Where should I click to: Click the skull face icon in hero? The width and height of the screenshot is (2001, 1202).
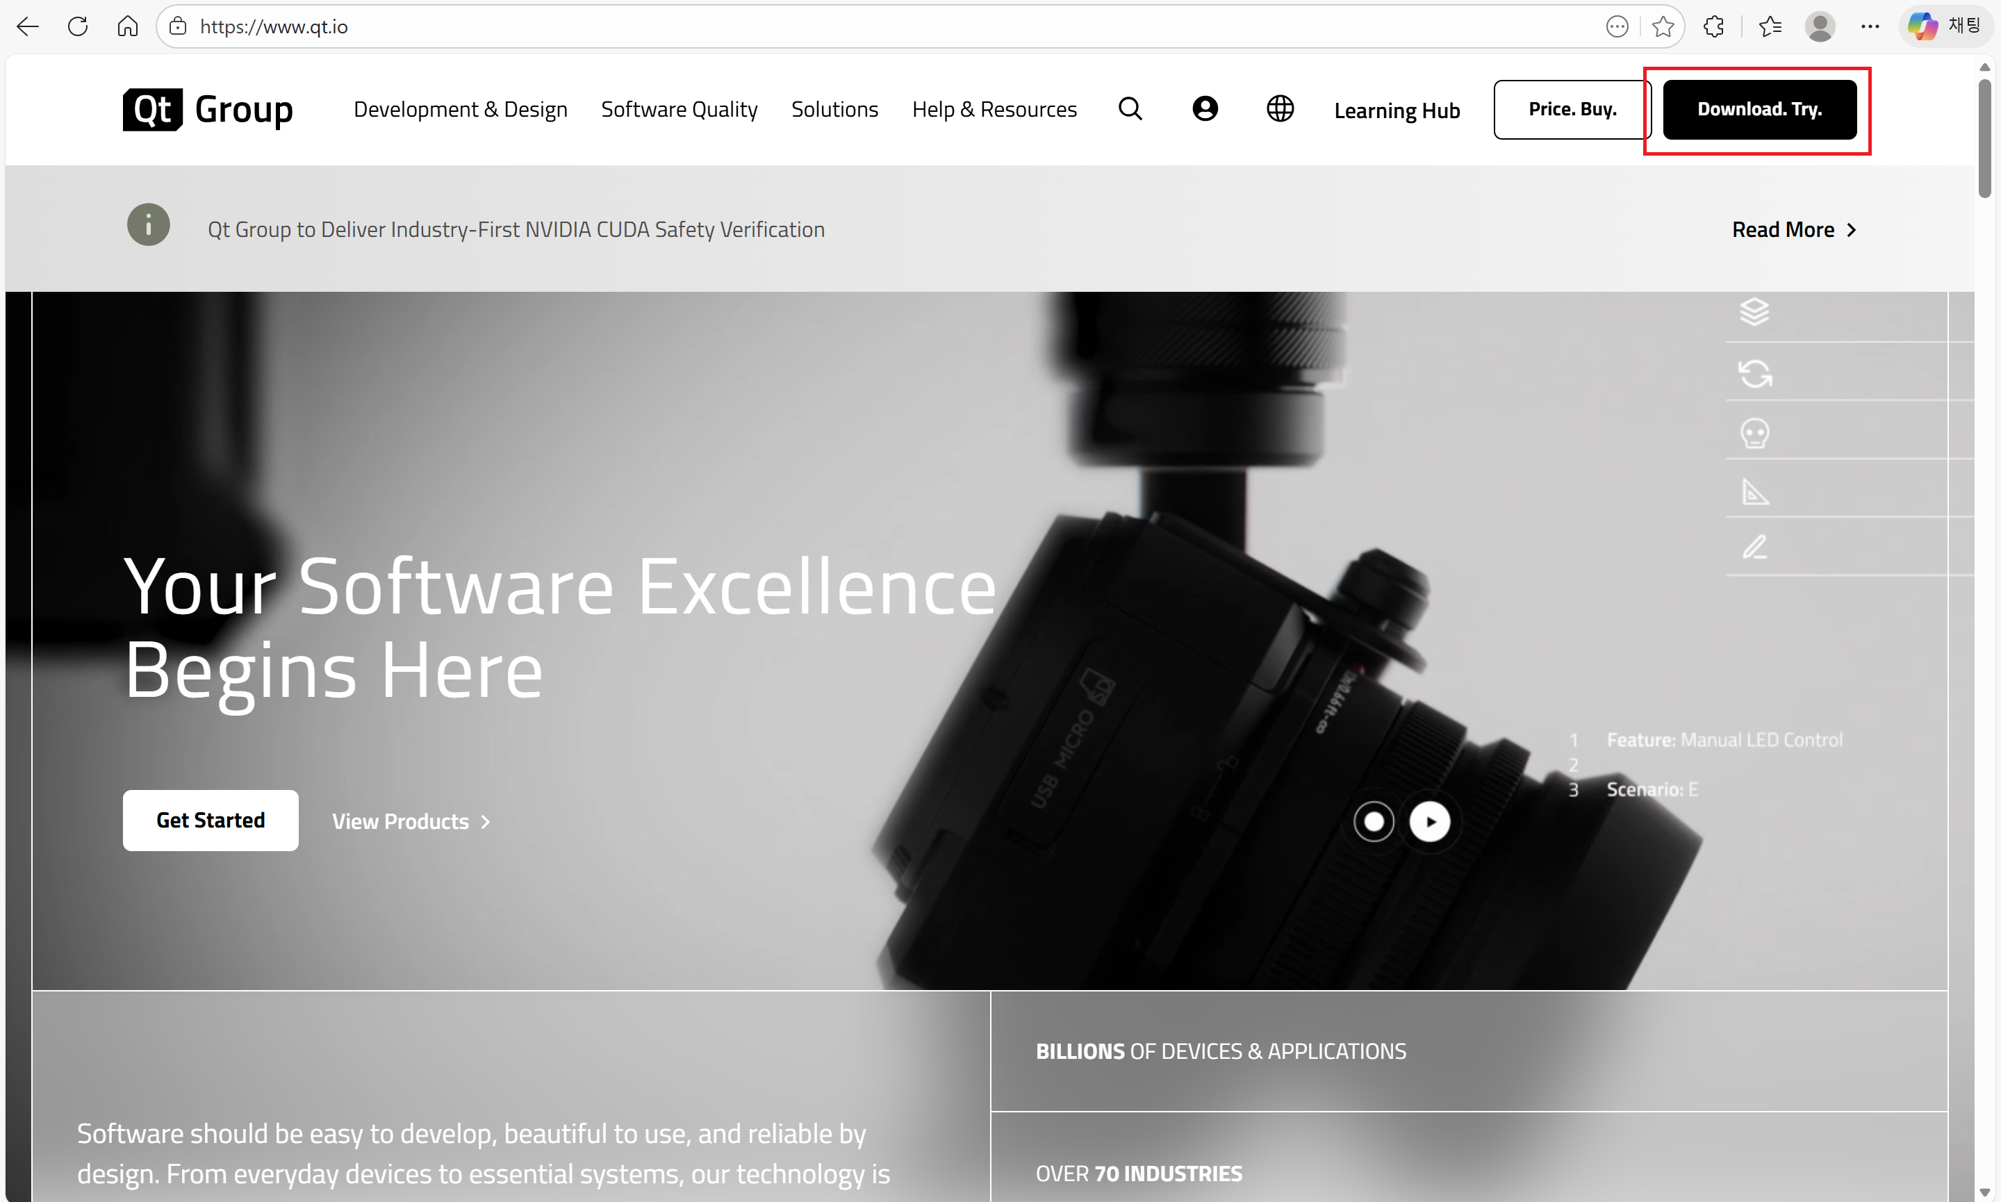pos(1755,434)
